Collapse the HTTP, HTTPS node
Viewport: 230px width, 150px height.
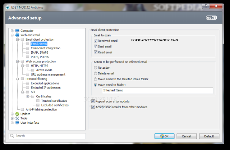(x=22, y=66)
